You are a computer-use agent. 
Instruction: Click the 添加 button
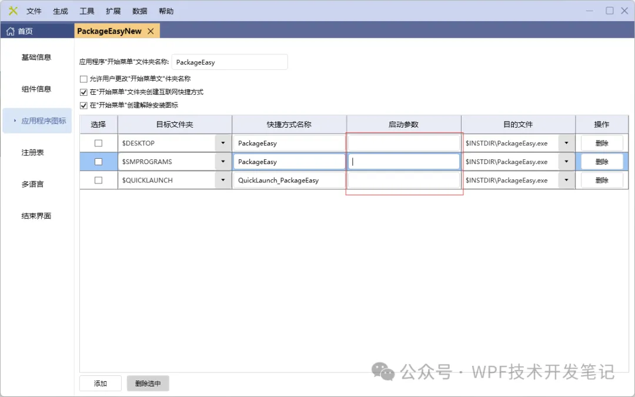[x=101, y=383]
